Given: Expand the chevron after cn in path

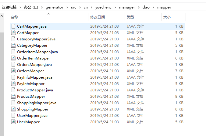Looking at the screenshot, I should click(x=91, y=7).
